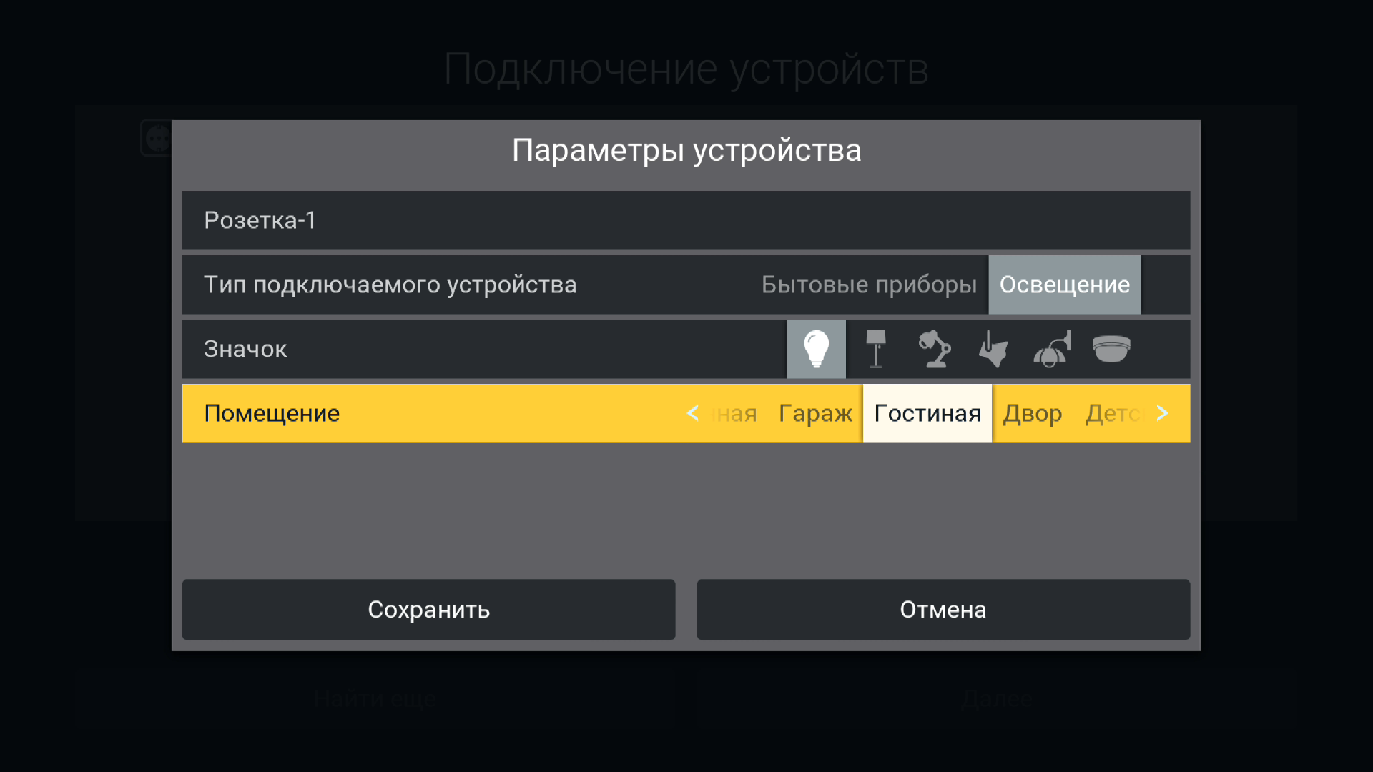Pick the partially visible Детская room
The width and height of the screenshot is (1373, 772).
point(1113,413)
